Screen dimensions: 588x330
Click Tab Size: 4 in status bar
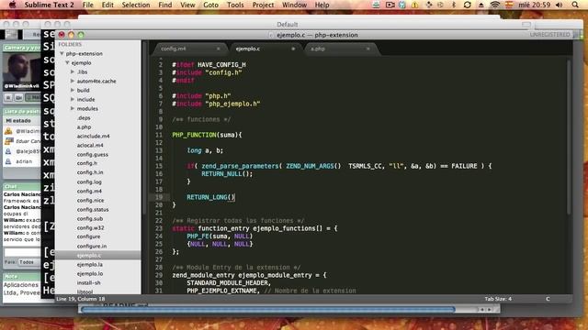(498, 299)
